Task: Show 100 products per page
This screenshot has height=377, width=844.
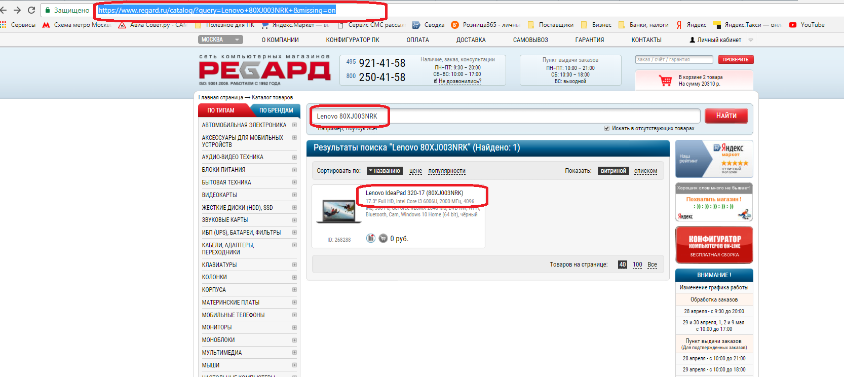Action: pyautogui.click(x=637, y=265)
